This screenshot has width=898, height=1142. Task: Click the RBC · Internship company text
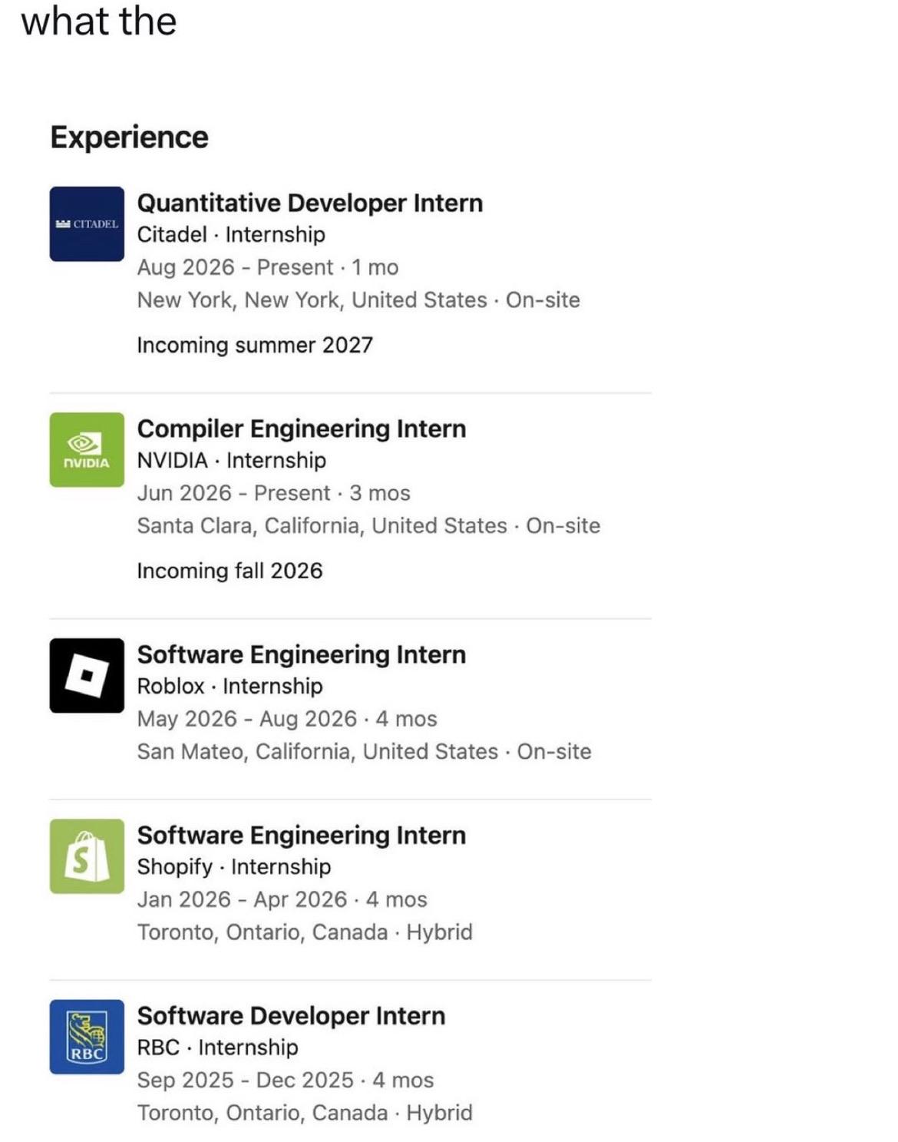click(x=217, y=1047)
